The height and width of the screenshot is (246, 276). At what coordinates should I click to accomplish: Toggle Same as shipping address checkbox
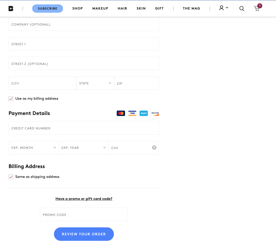(11, 177)
